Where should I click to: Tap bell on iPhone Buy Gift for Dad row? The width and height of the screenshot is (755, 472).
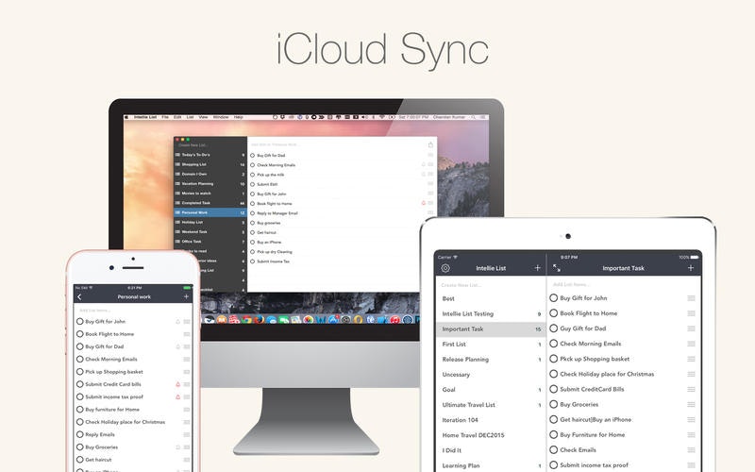tap(177, 346)
